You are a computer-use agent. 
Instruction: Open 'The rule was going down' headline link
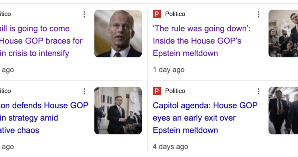point(201,41)
